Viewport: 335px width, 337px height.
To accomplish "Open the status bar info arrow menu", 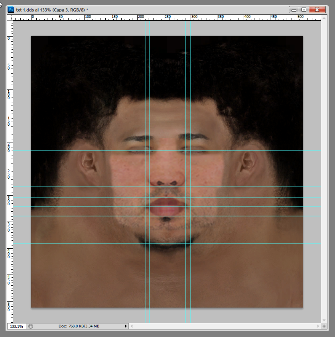I will pos(126,326).
